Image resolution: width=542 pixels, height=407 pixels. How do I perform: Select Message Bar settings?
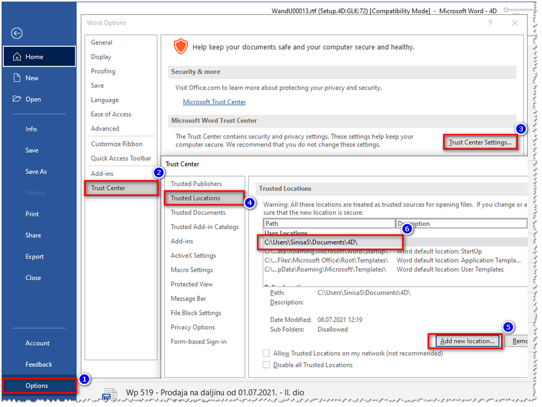coord(188,299)
